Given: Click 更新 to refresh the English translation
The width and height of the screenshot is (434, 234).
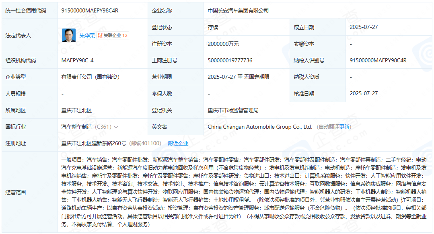Looking at the screenshot, I should pyautogui.click(x=344, y=126).
